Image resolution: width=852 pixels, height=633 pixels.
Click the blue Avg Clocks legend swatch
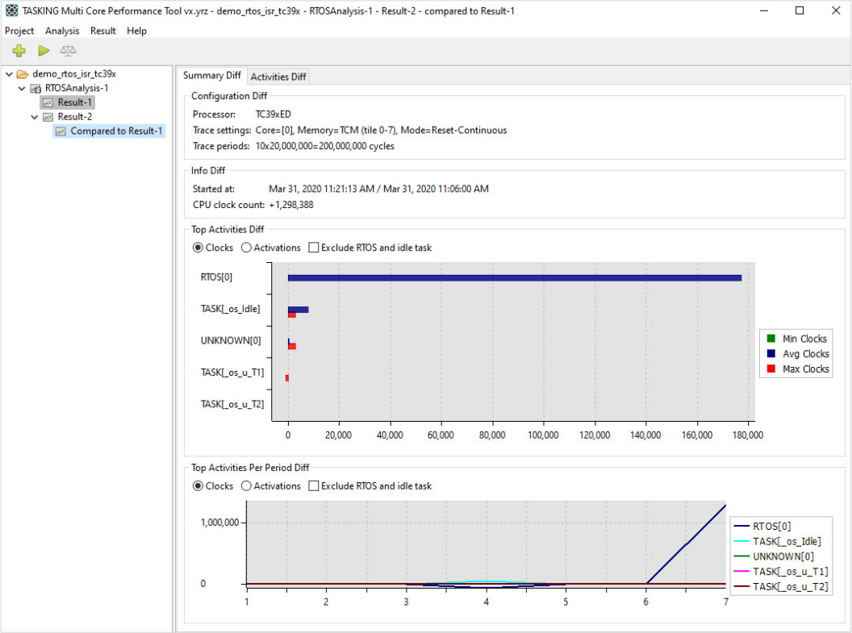pyautogui.click(x=771, y=354)
